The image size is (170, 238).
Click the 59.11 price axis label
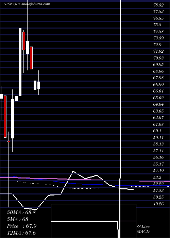click(x=158, y=138)
